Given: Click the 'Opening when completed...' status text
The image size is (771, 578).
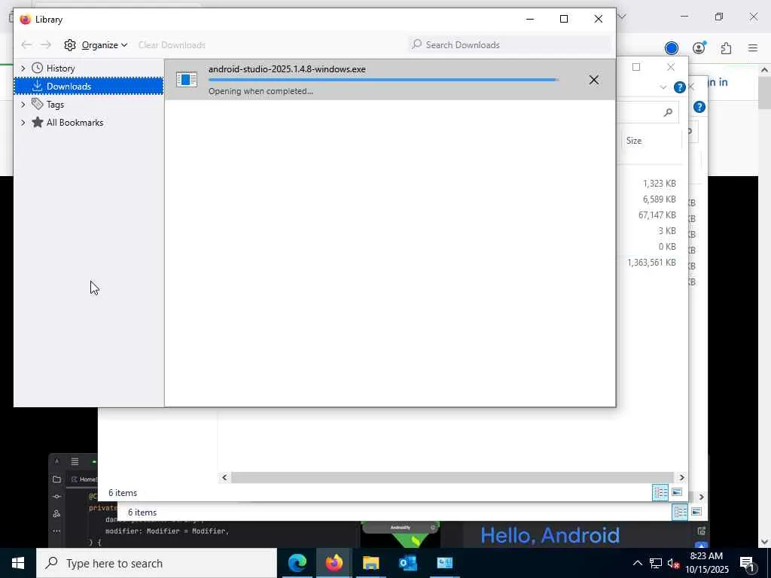Looking at the screenshot, I should tap(261, 91).
